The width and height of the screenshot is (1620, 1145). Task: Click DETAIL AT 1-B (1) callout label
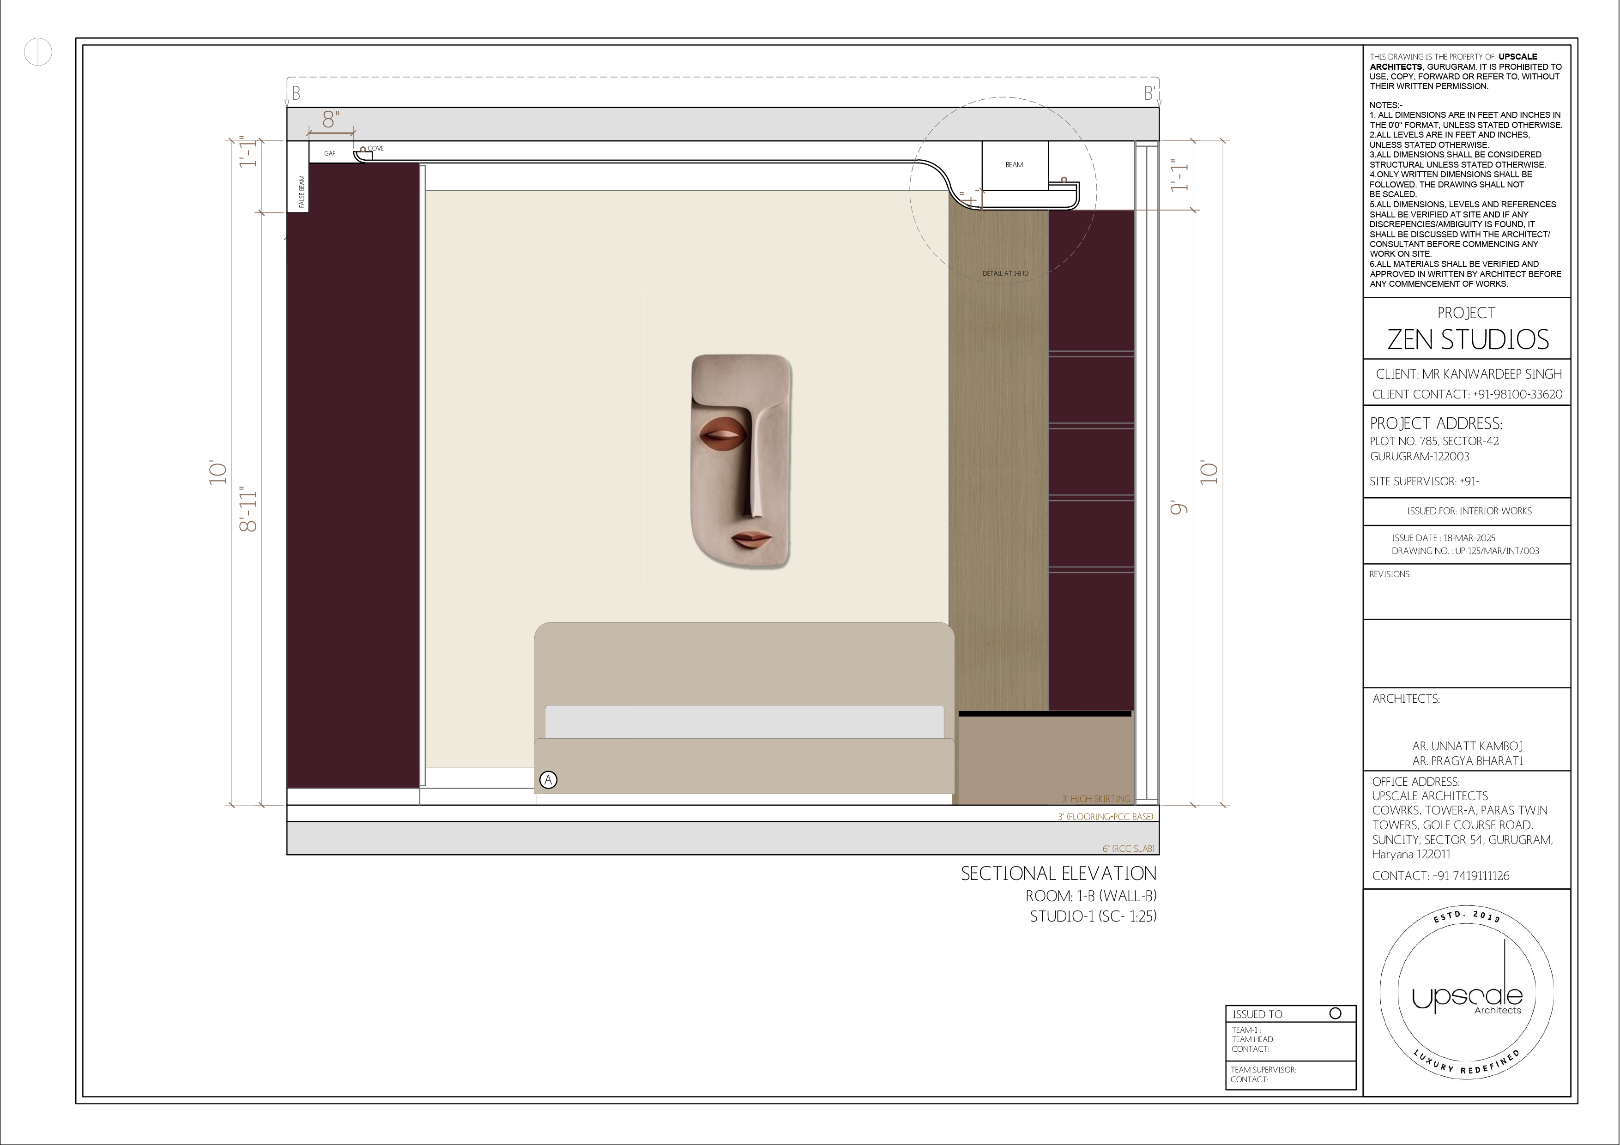pyautogui.click(x=1005, y=273)
